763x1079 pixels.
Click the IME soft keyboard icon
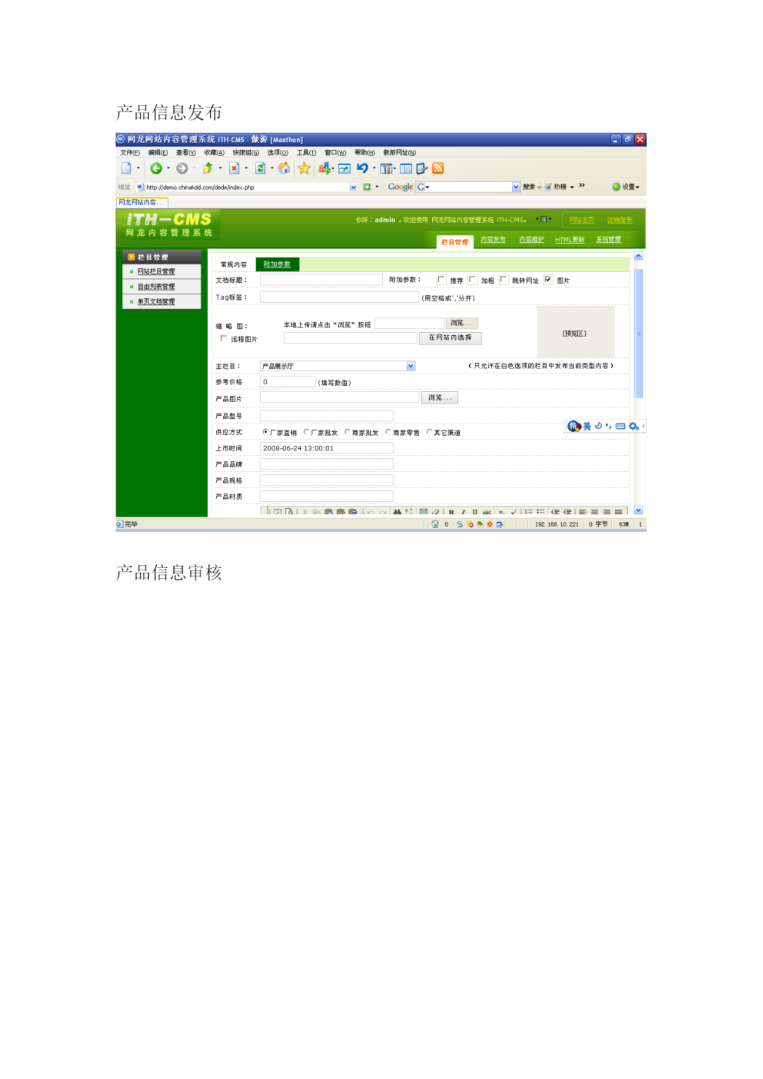(x=620, y=426)
